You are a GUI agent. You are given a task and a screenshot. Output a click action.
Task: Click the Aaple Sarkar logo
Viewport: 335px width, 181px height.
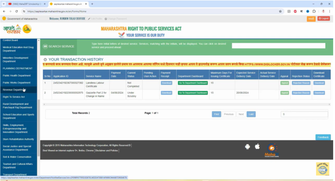click(17, 29)
